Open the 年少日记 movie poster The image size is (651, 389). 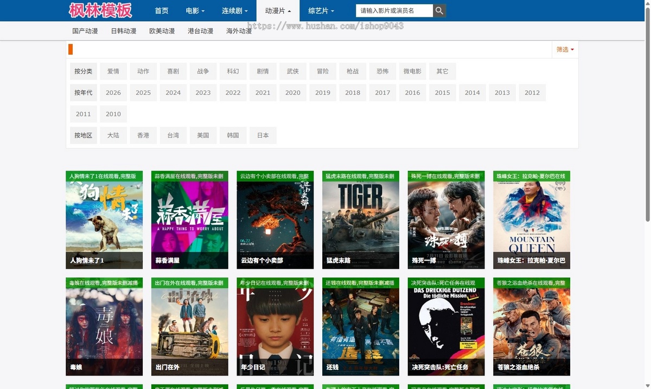tap(275, 327)
